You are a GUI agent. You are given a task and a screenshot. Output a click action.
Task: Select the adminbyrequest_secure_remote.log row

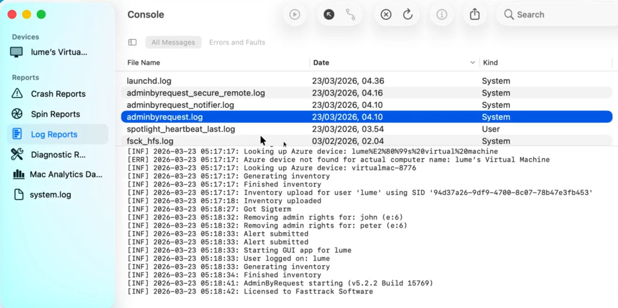click(x=367, y=93)
